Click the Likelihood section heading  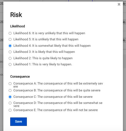(18, 26)
